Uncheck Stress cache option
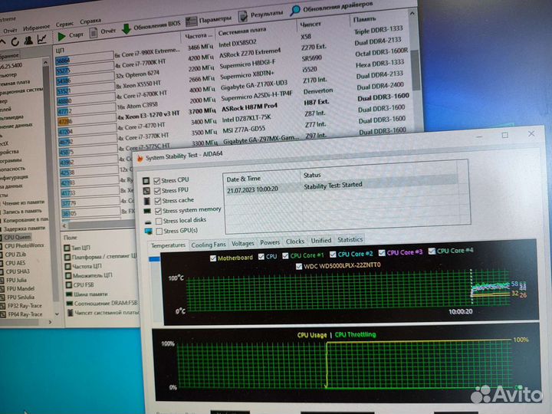Viewport: 552px width, 414px height. point(158,201)
